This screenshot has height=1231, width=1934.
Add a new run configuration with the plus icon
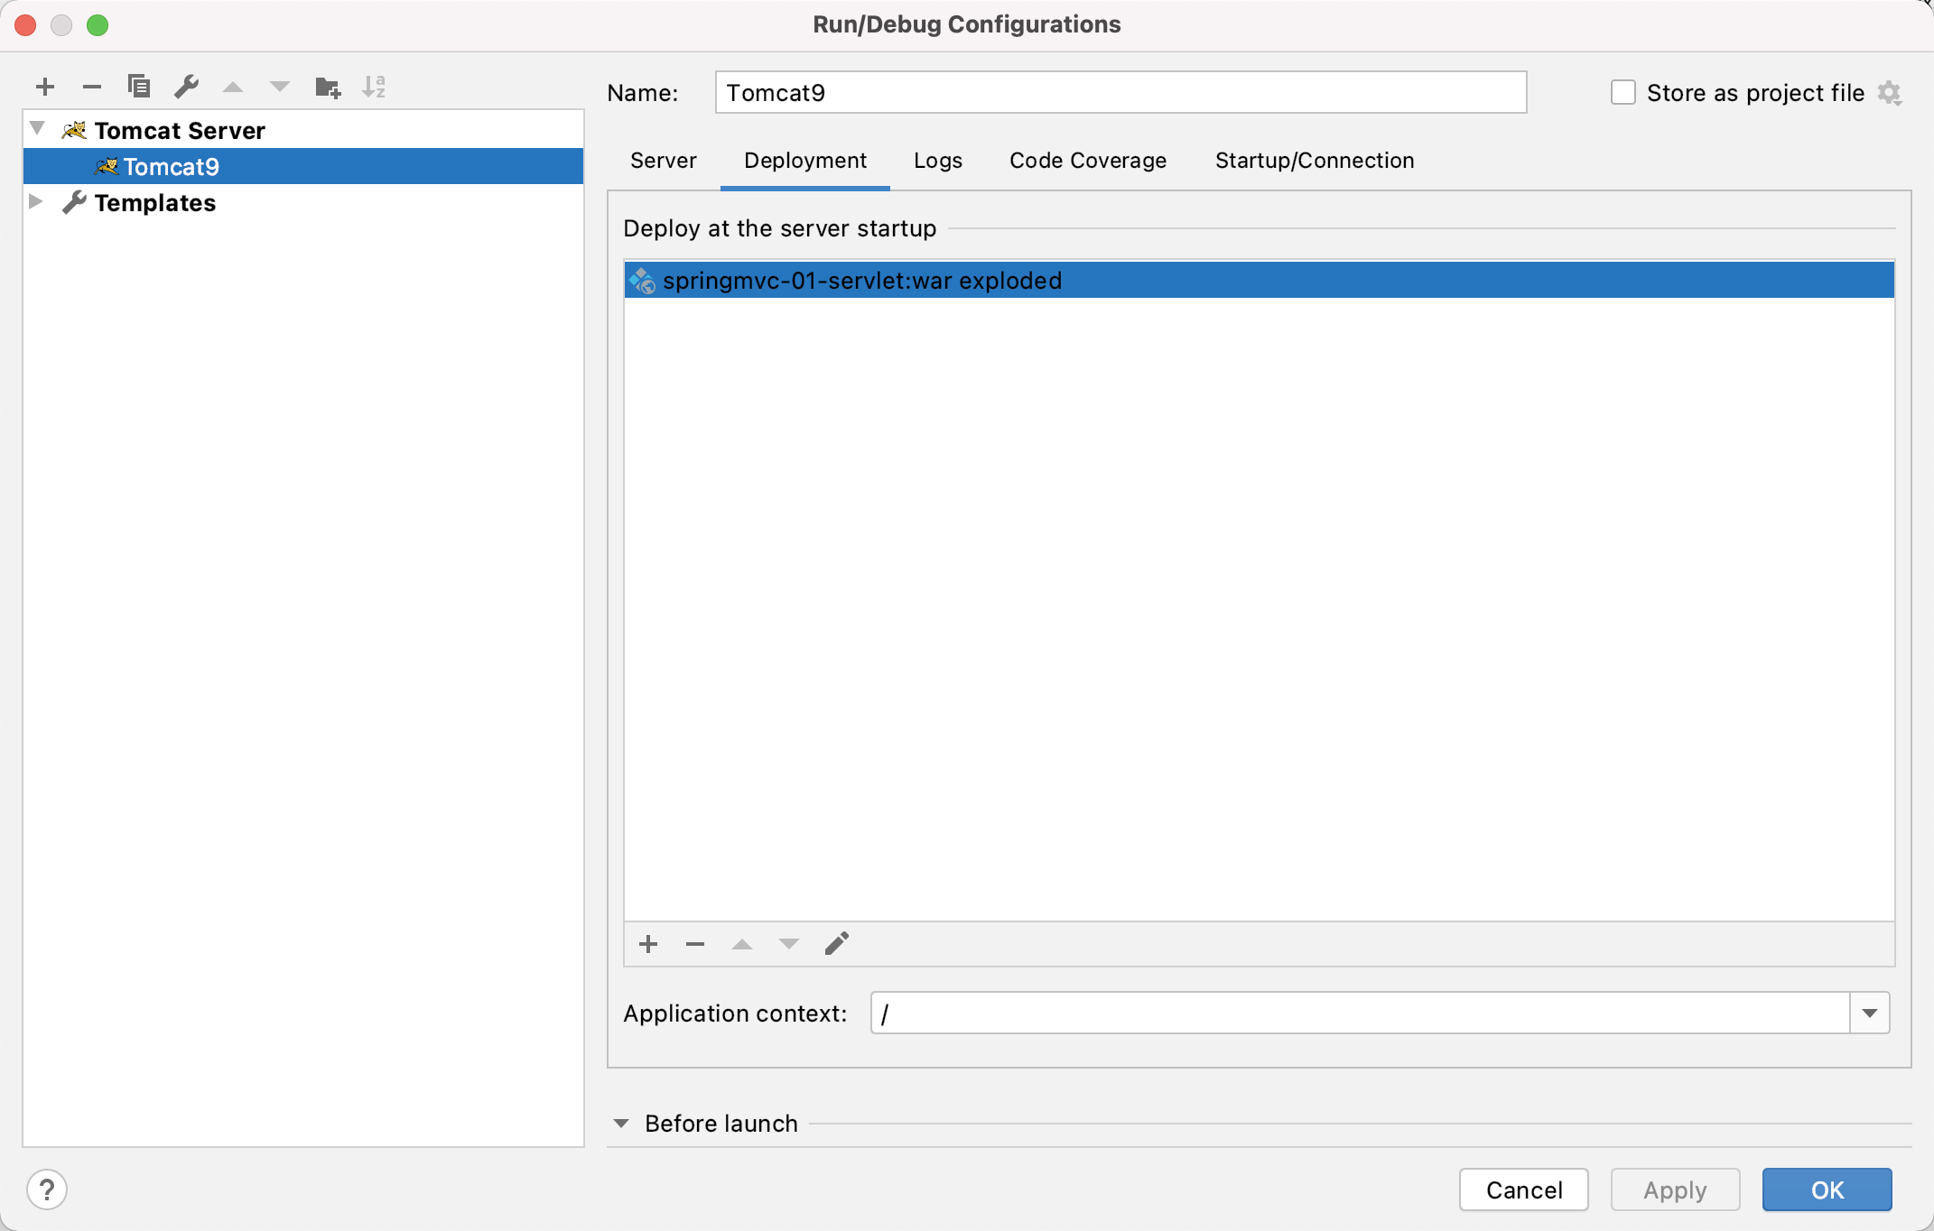point(45,87)
